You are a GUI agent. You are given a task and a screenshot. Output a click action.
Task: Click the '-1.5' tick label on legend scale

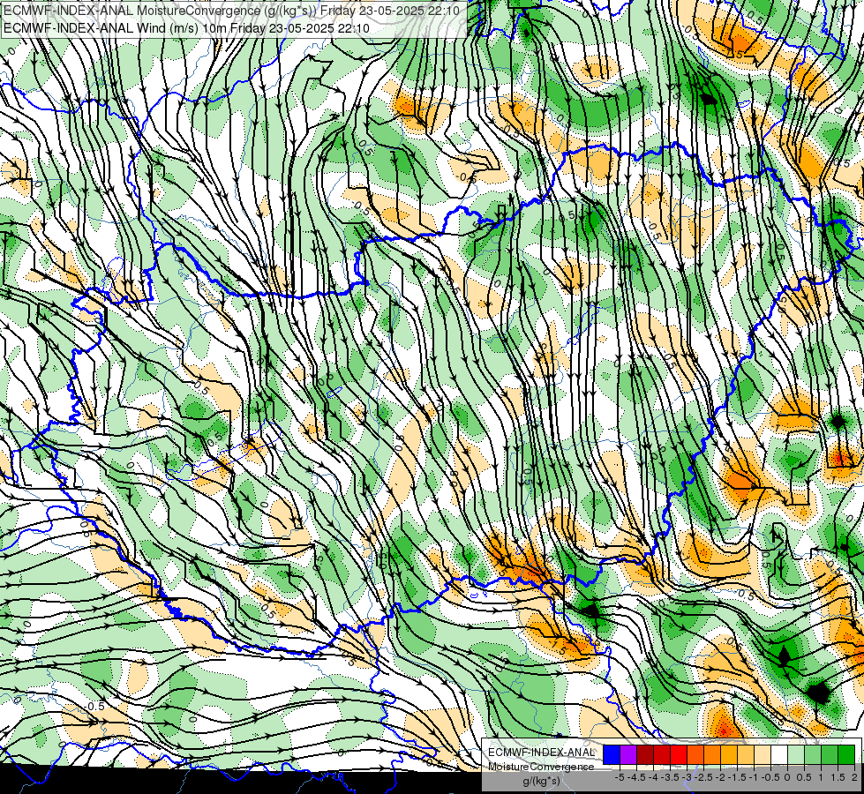pos(737,777)
